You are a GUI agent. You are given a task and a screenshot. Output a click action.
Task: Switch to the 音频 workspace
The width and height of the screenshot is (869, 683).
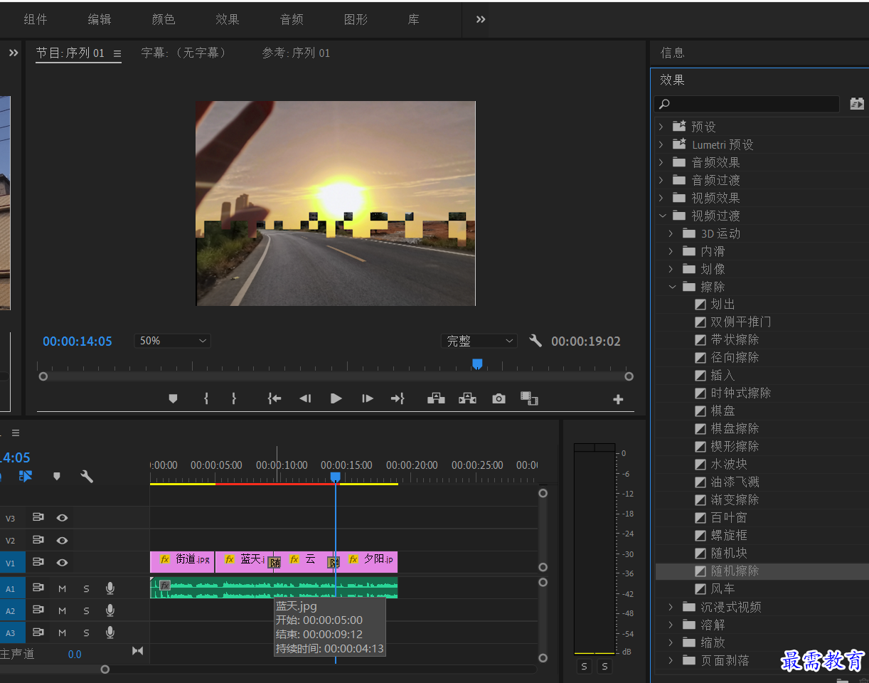coord(292,20)
